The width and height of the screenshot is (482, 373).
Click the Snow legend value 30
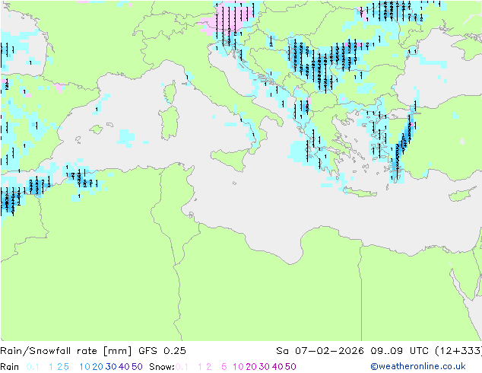pos(265,367)
